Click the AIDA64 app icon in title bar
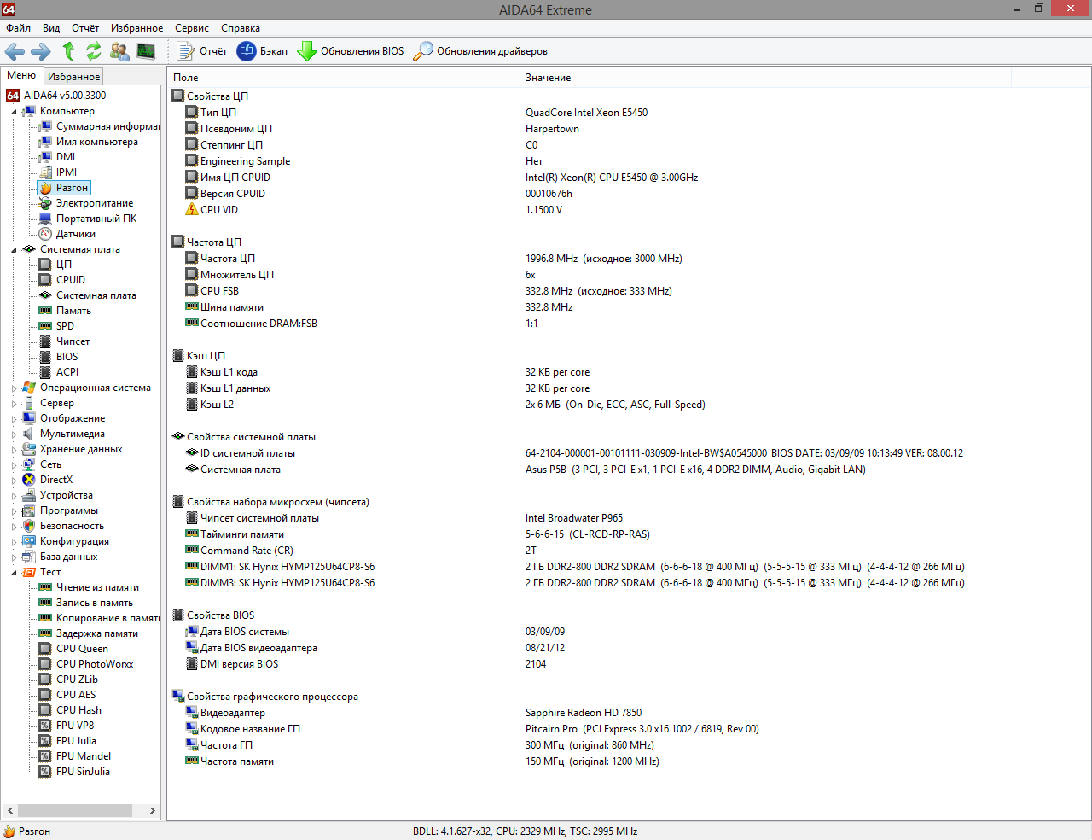Viewport: 1092px width, 840px height. tap(9, 9)
